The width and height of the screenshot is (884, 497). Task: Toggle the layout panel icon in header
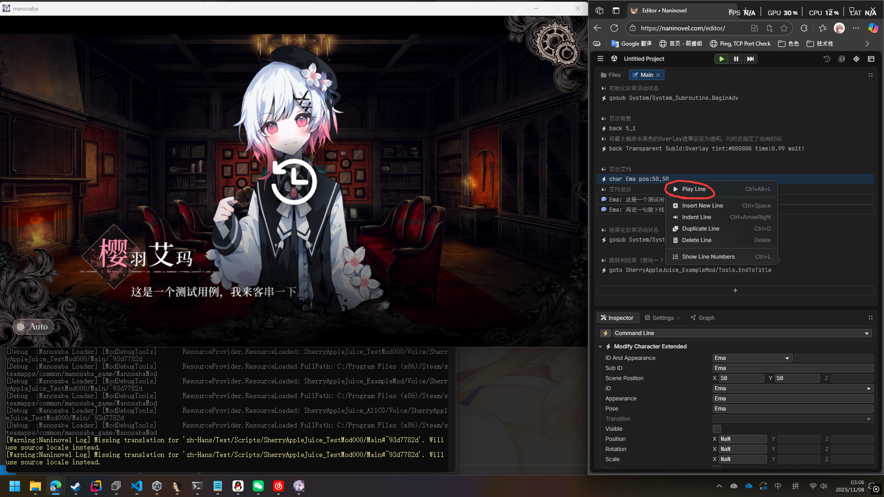[x=871, y=59]
